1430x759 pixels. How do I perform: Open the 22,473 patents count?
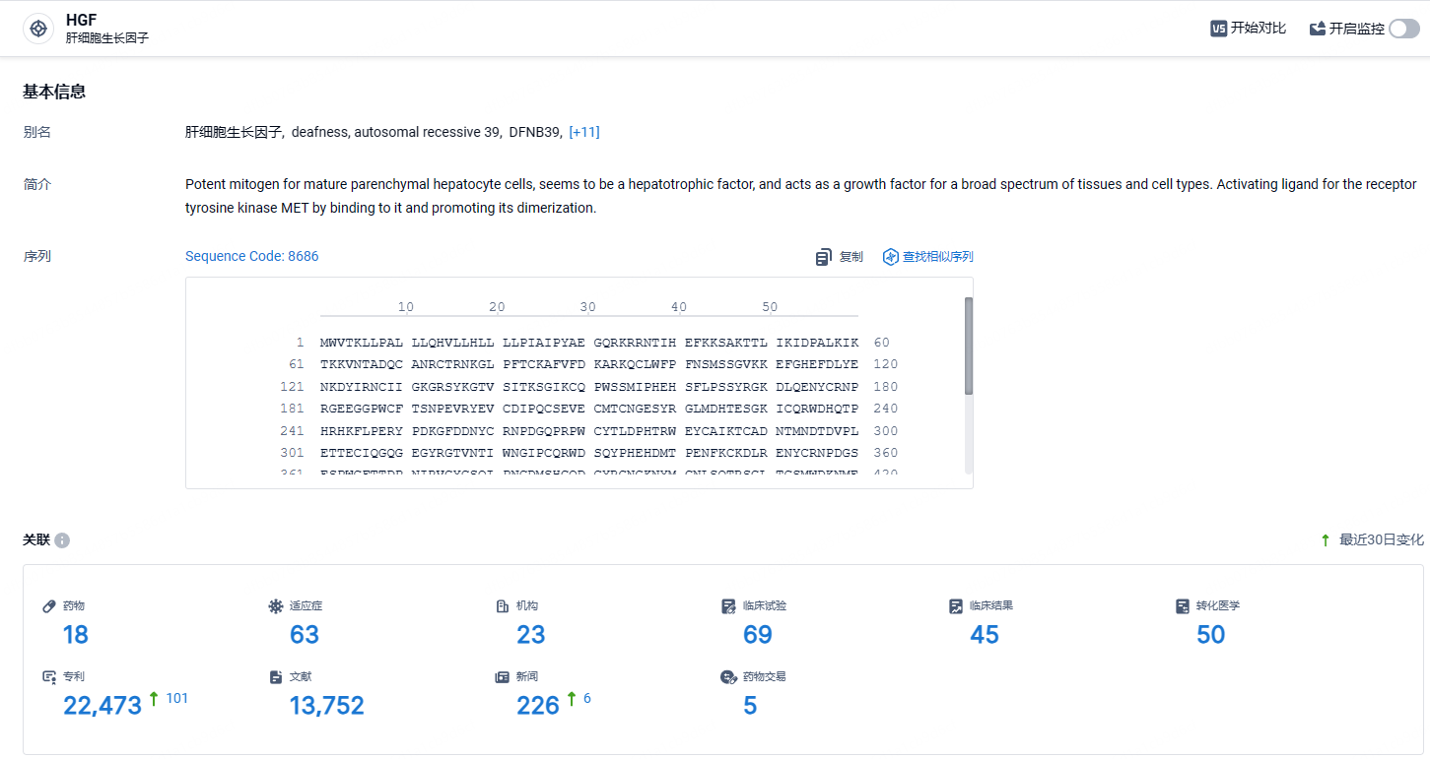[102, 706]
